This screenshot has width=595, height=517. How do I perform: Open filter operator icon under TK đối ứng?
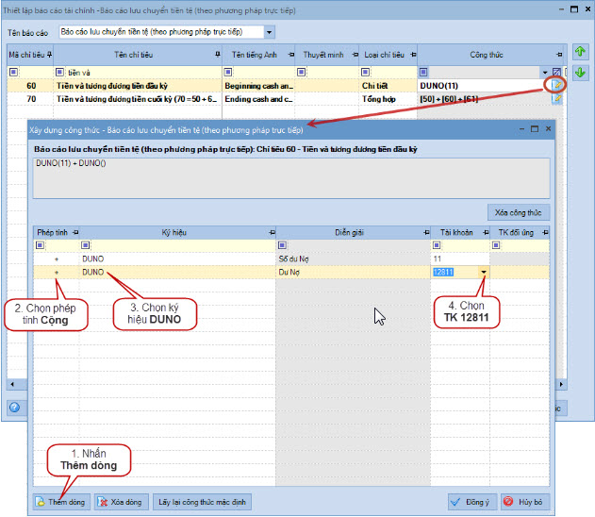[x=496, y=245]
